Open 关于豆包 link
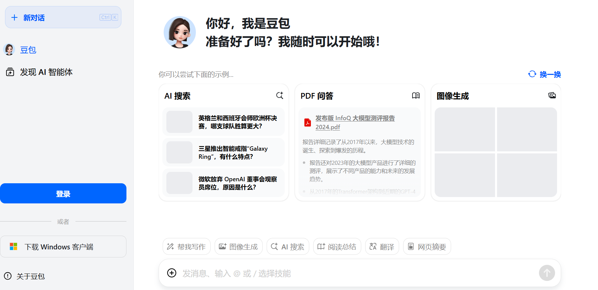This screenshot has height=290, width=598. 31,276
